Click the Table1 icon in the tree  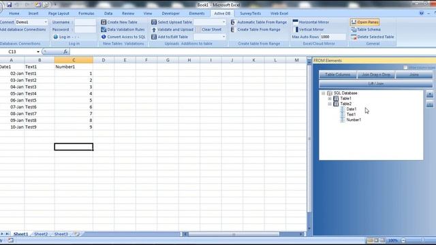click(336, 98)
